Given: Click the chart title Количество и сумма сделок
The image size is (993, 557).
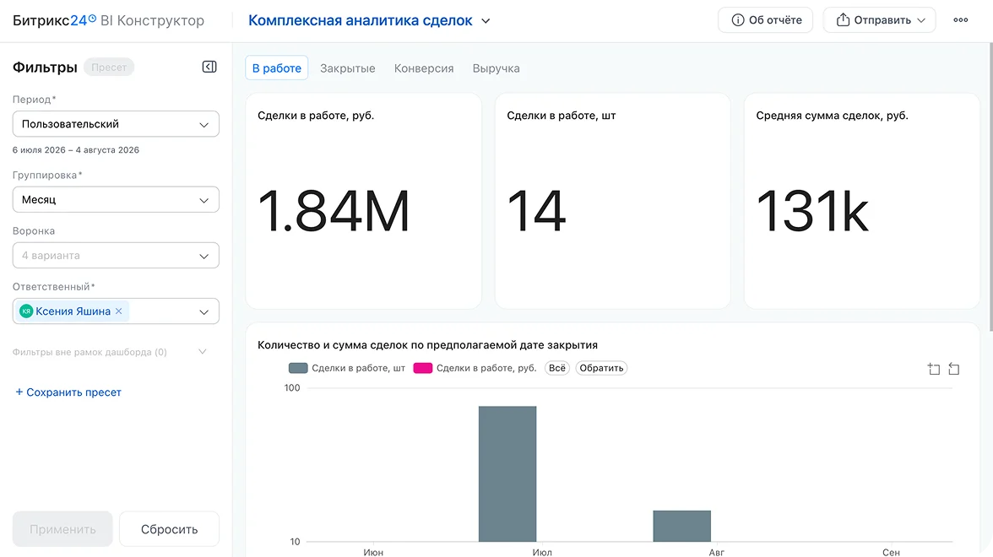Looking at the screenshot, I should tap(427, 345).
